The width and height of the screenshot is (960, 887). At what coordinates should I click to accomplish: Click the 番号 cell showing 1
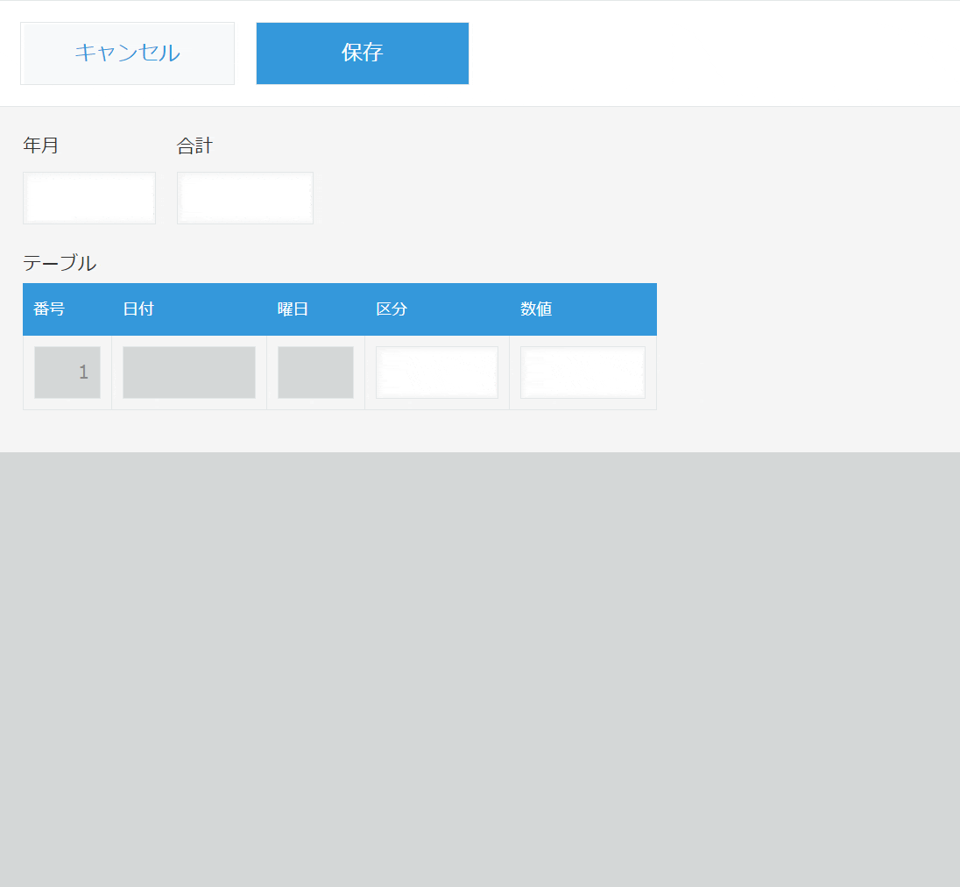(67, 373)
